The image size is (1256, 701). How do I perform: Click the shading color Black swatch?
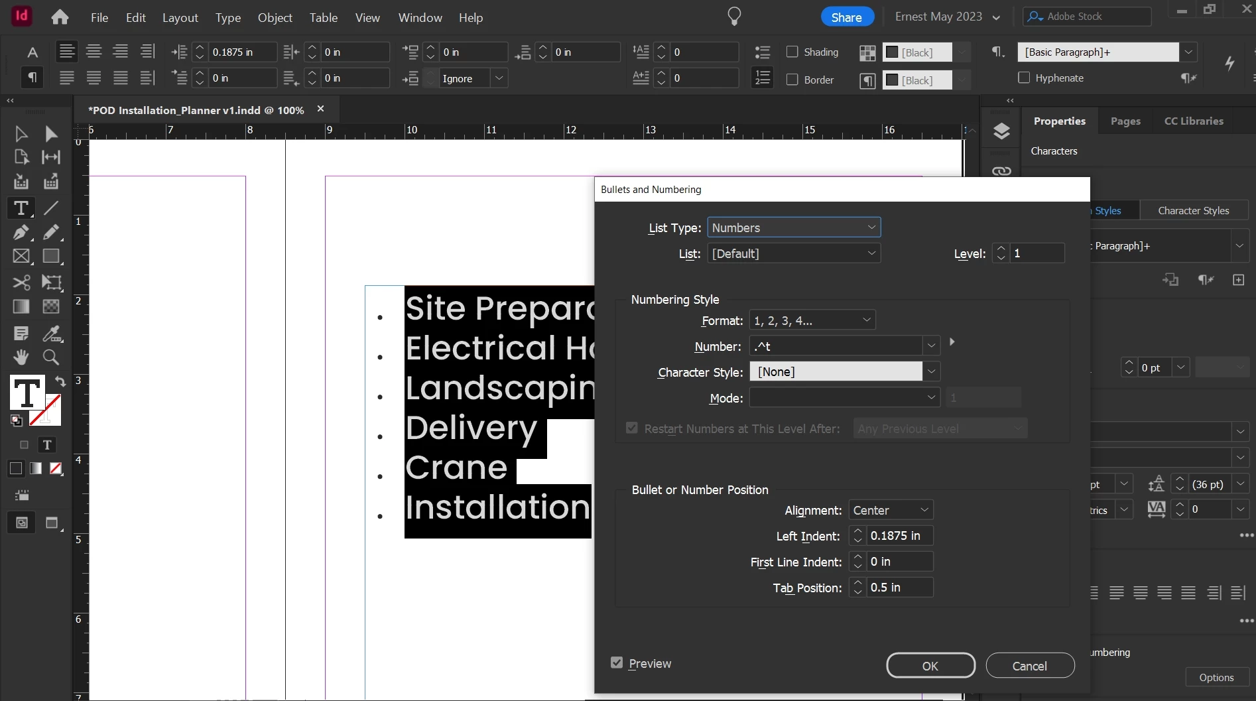point(918,52)
